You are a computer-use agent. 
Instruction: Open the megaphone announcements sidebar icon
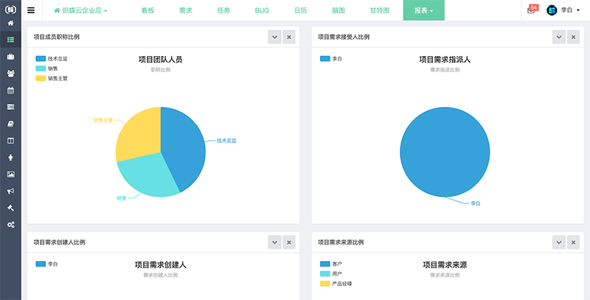pos(10,191)
